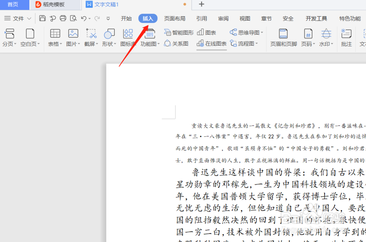Open the 关系图 relation diagram tool

176,43
